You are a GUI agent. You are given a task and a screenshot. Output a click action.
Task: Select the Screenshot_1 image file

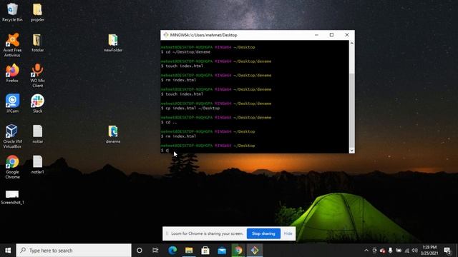(12, 197)
